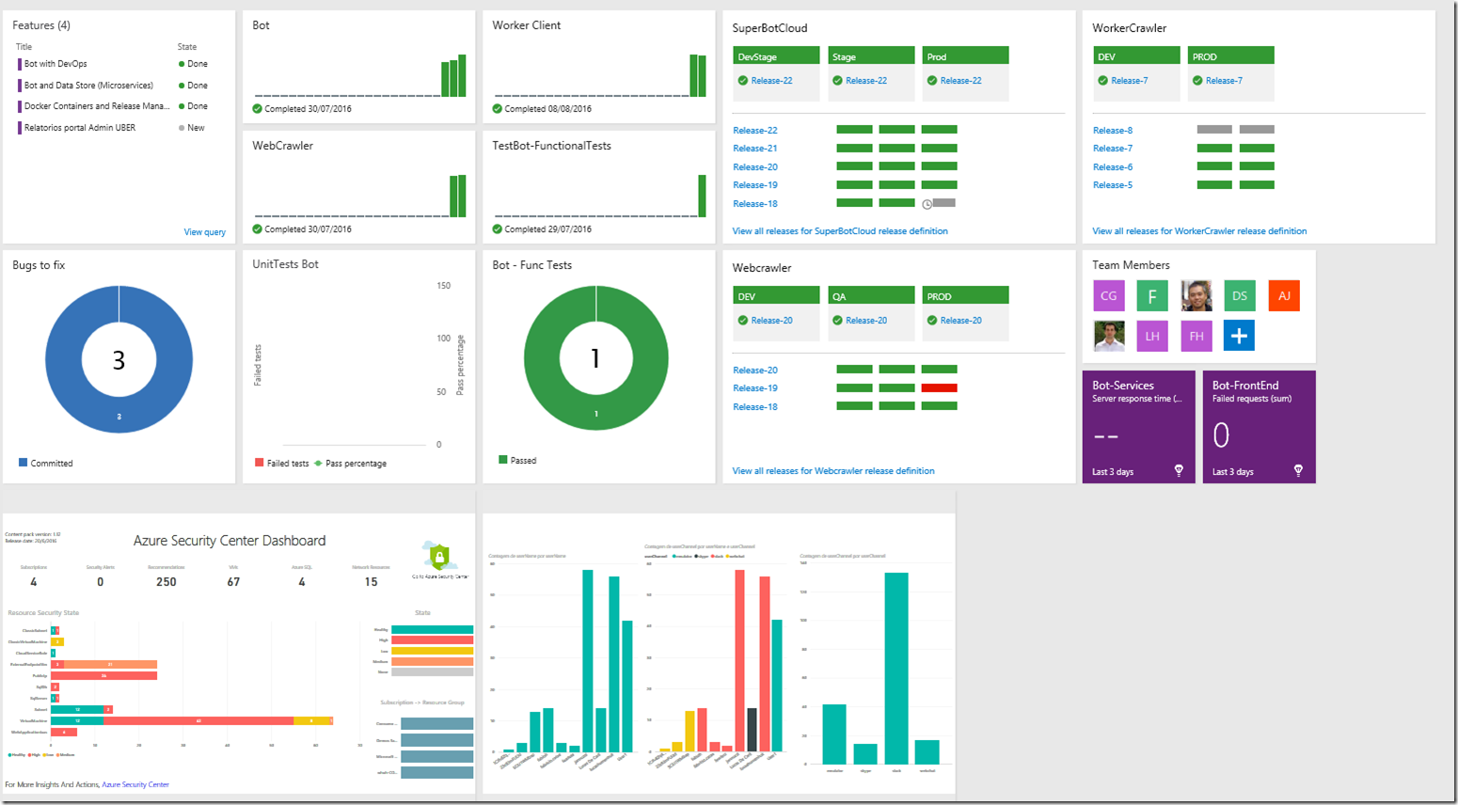Click the F team member avatar
The height and width of the screenshot is (805, 1458).
[x=1152, y=295]
